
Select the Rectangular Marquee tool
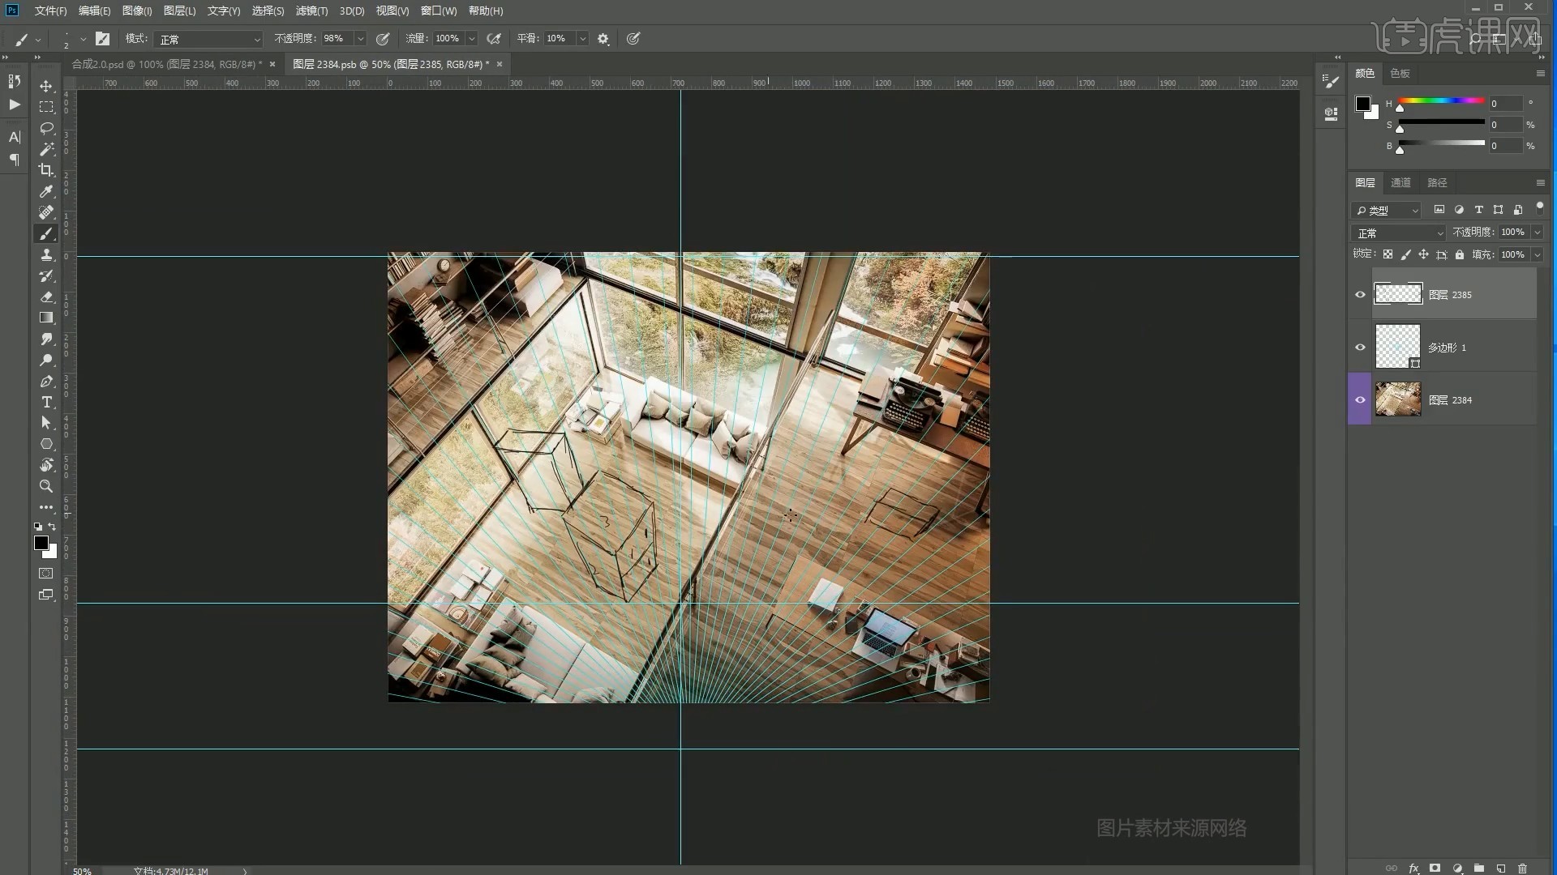click(x=46, y=107)
